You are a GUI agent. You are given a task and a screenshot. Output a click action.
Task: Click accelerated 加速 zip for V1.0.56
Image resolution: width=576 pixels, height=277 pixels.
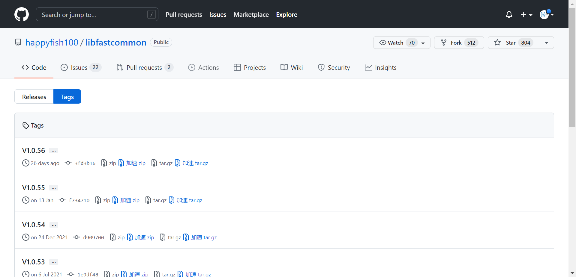point(132,163)
